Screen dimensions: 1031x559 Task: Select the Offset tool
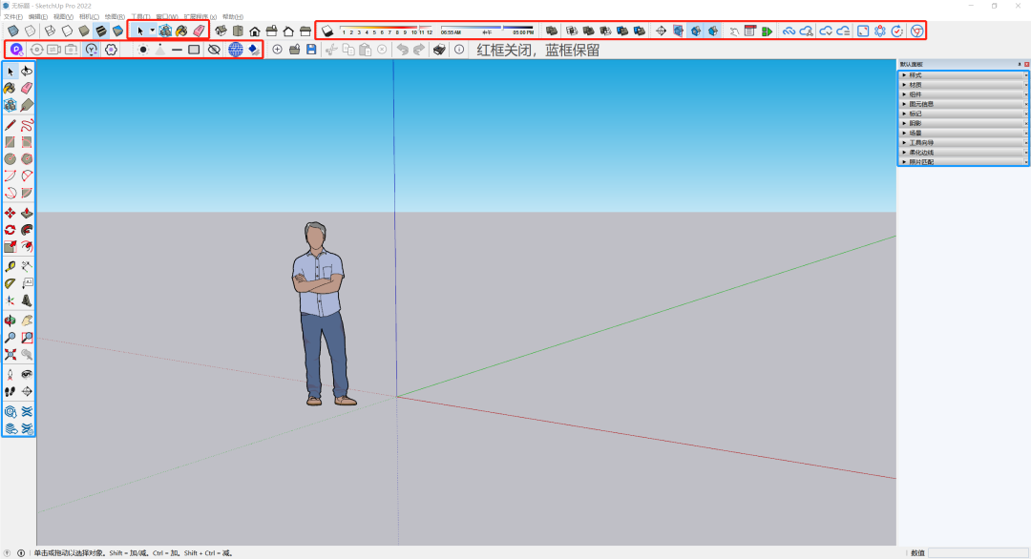(x=27, y=247)
